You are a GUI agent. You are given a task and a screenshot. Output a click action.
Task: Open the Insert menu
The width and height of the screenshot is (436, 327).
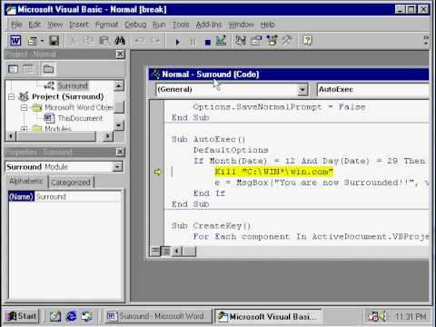[x=79, y=25]
